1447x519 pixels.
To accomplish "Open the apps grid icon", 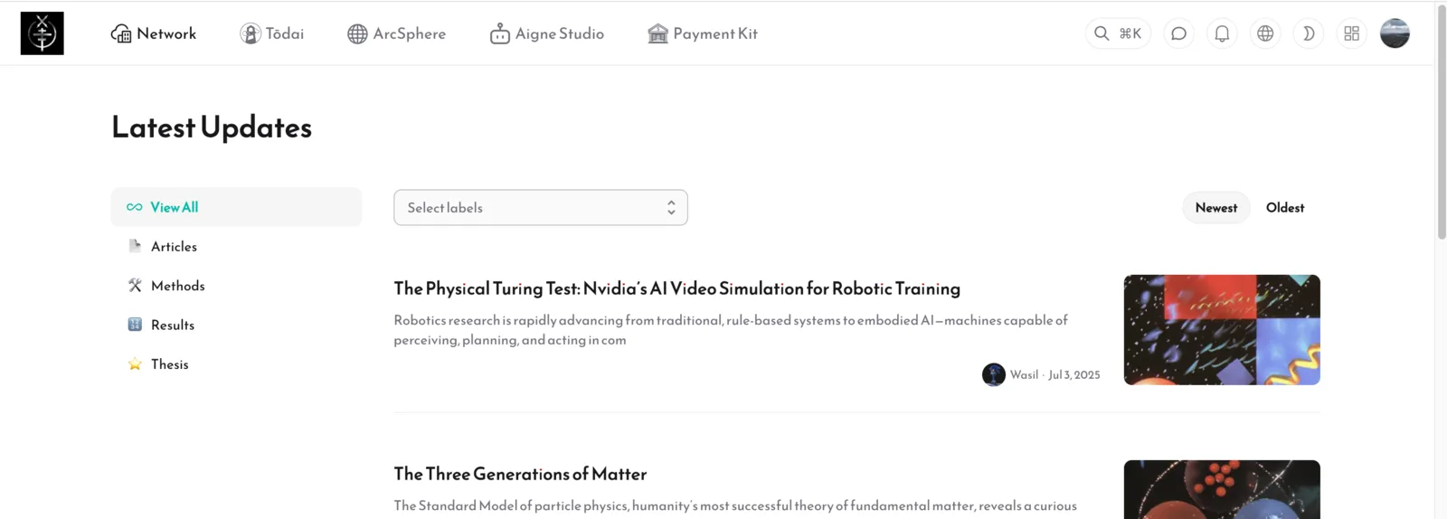I will [1352, 33].
